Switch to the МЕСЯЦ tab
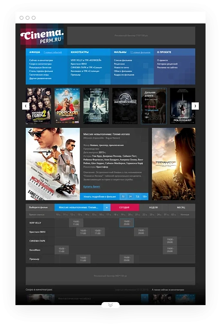The height and width of the screenshot is (327, 221). click(181, 207)
